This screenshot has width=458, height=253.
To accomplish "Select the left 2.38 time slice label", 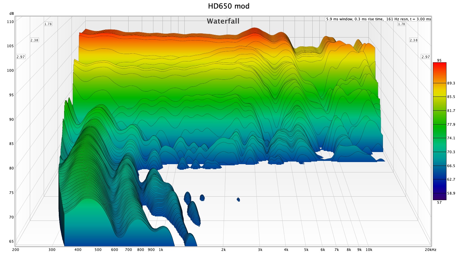I will 34,40.
